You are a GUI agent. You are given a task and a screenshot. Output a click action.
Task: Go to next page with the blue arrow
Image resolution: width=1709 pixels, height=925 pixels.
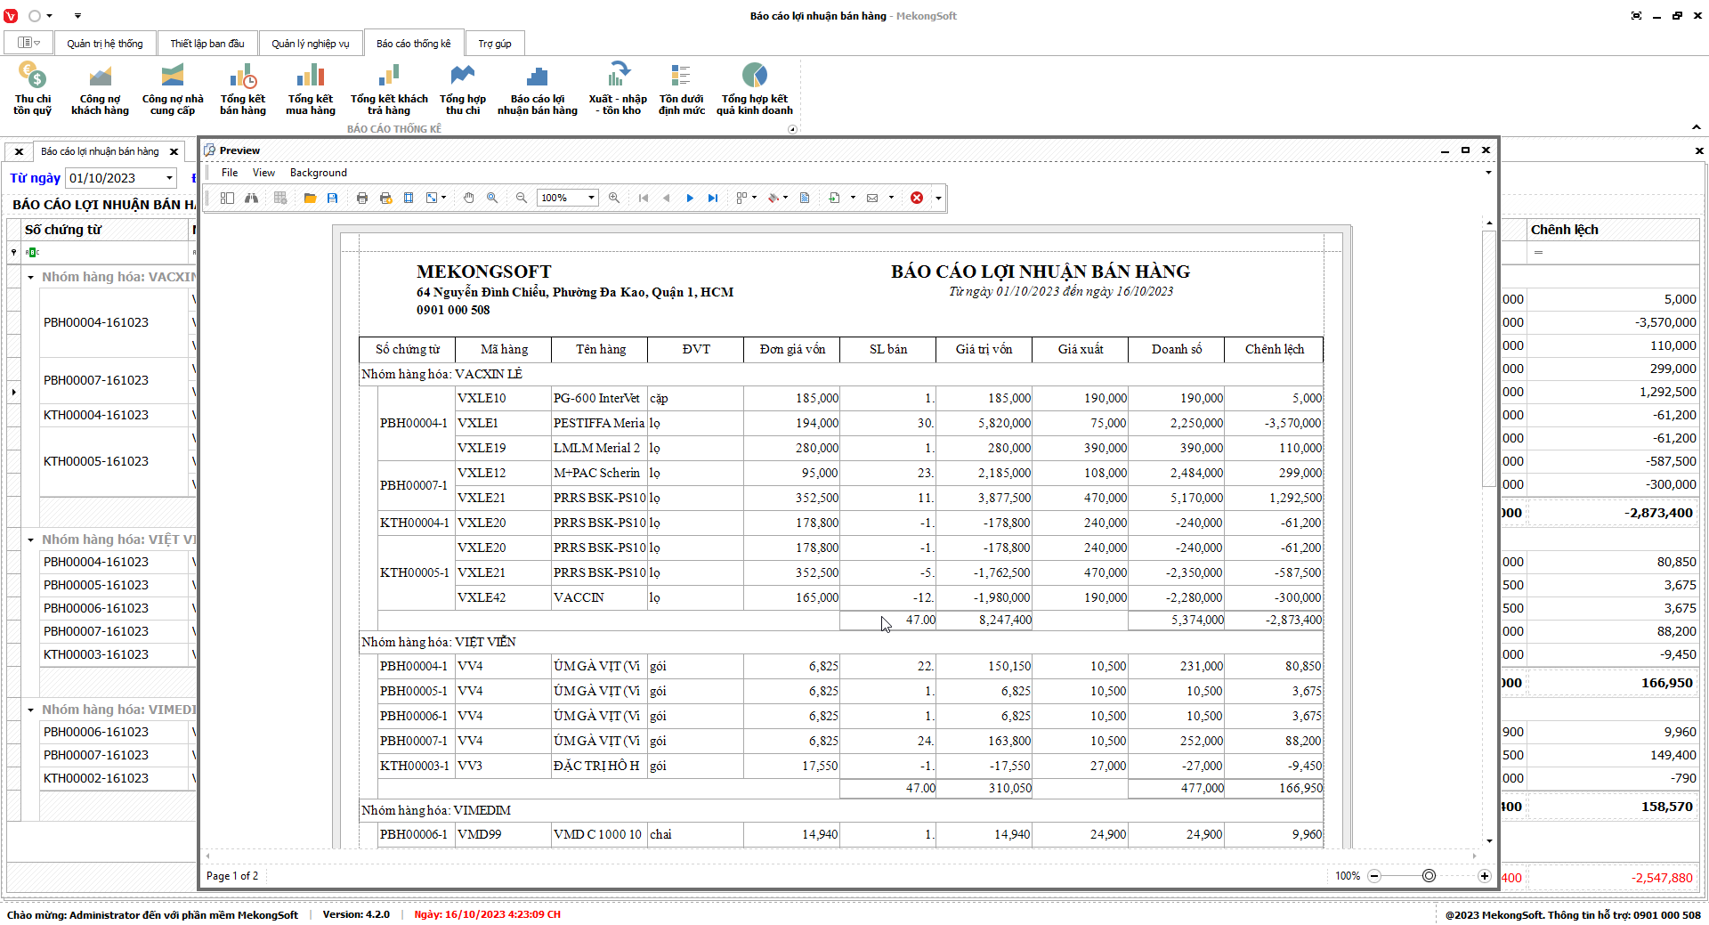click(x=690, y=198)
